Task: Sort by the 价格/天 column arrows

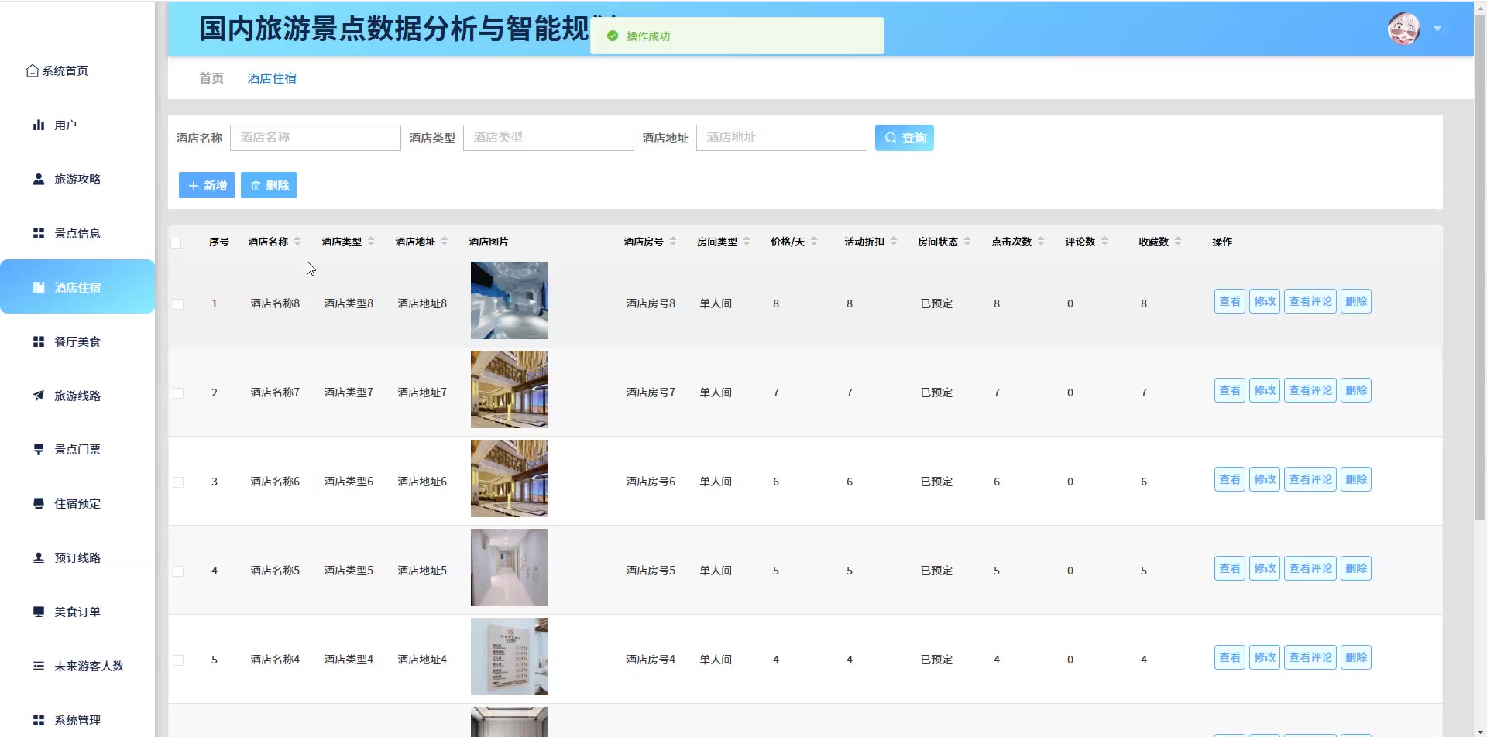Action: coord(814,242)
